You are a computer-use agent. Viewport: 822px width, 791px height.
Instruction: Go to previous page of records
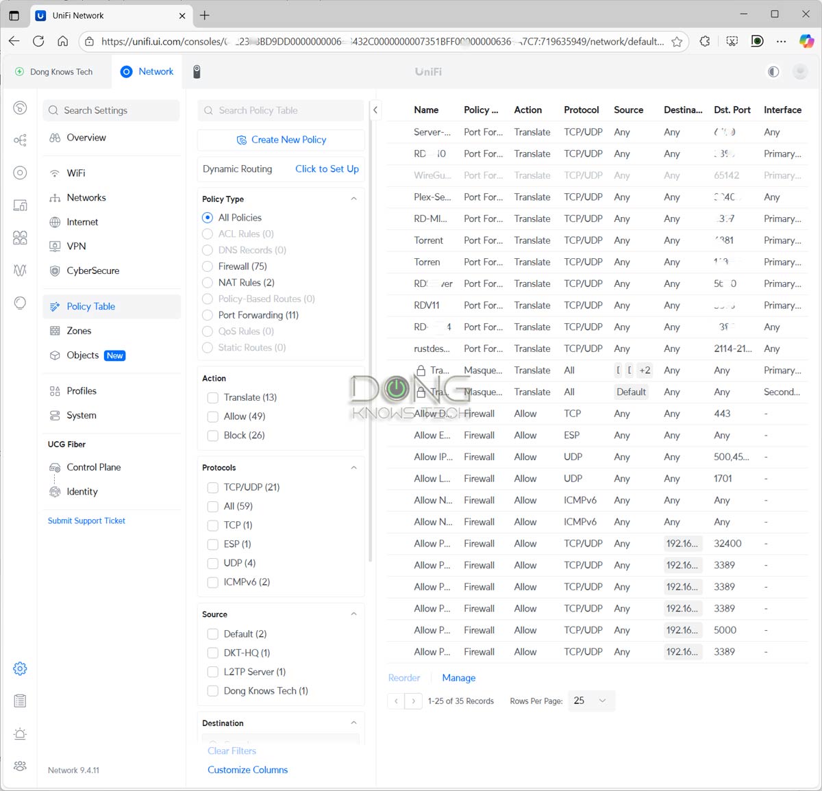point(396,701)
